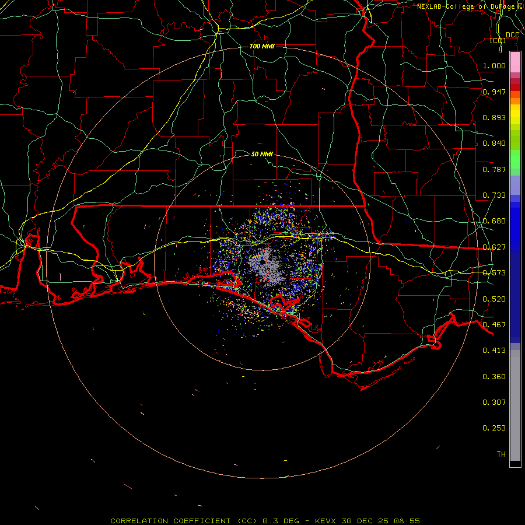The height and width of the screenshot is (525, 525).
Task: Click the pink segment of the color bar
Action: pyautogui.click(x=515, y=62)
